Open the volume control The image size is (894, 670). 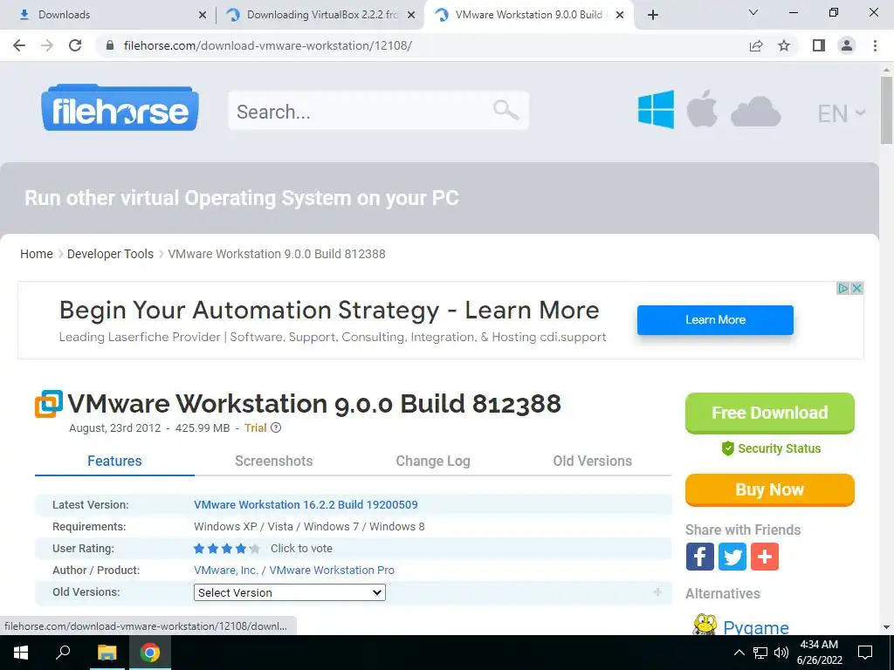pos(781,653)
